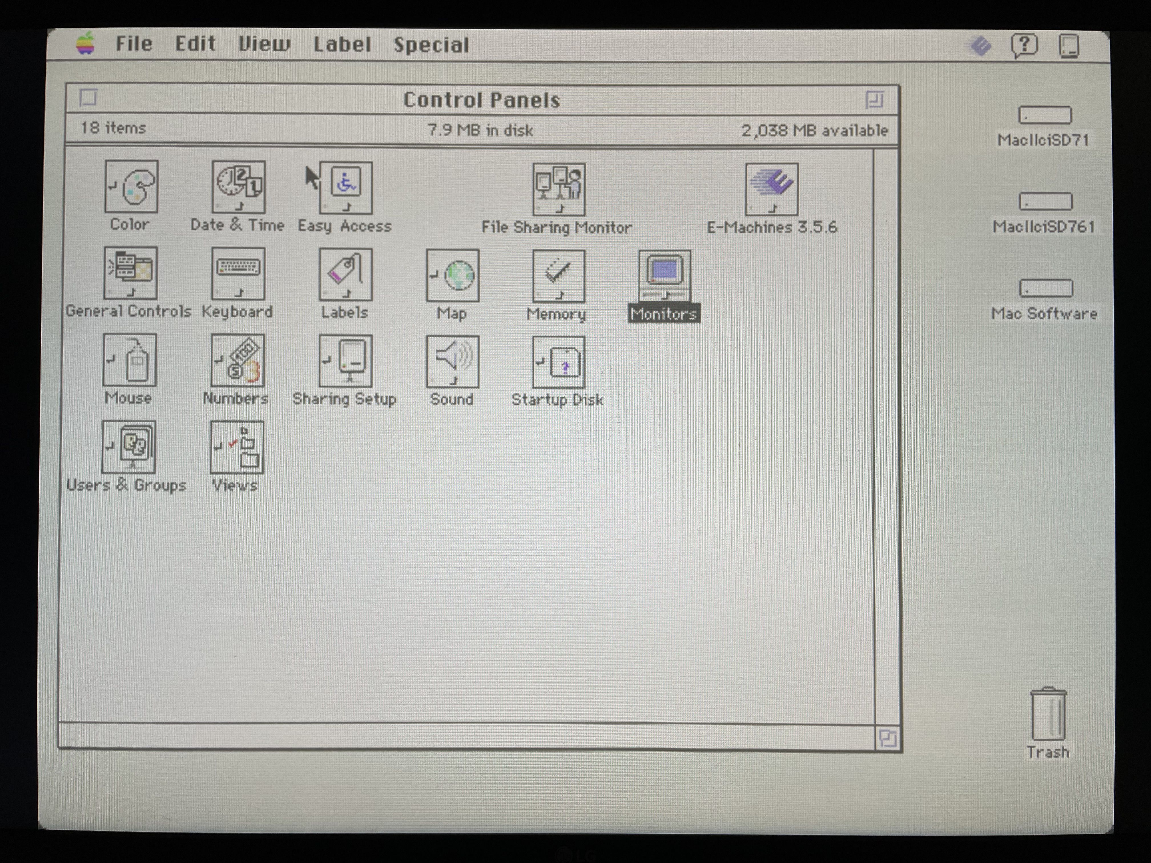Open the View menu

[264, 44]
